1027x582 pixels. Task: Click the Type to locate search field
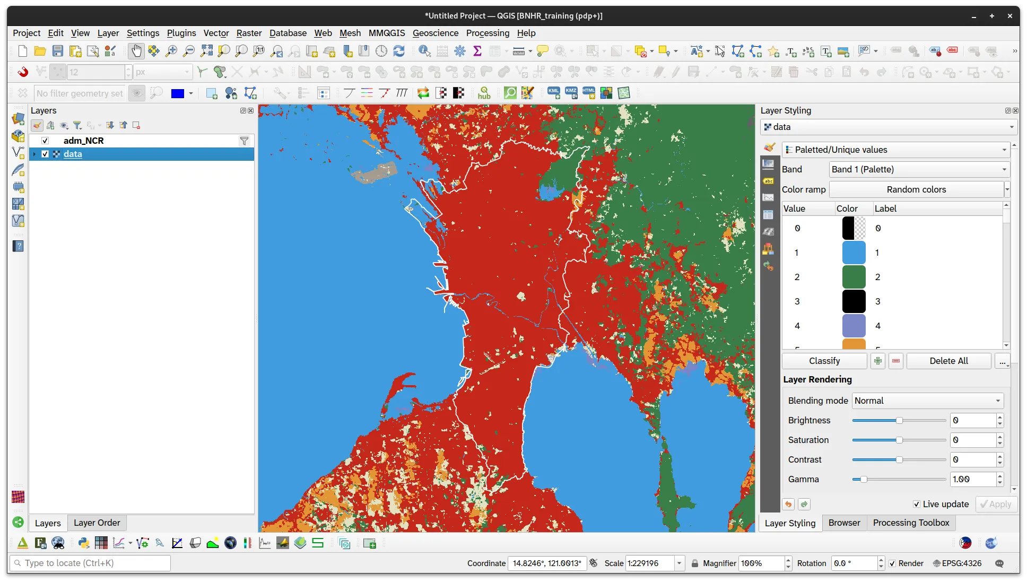pyautogui.click(x=90, y=563)
